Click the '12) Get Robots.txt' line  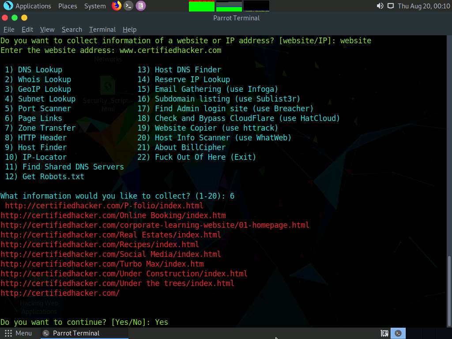45,177
